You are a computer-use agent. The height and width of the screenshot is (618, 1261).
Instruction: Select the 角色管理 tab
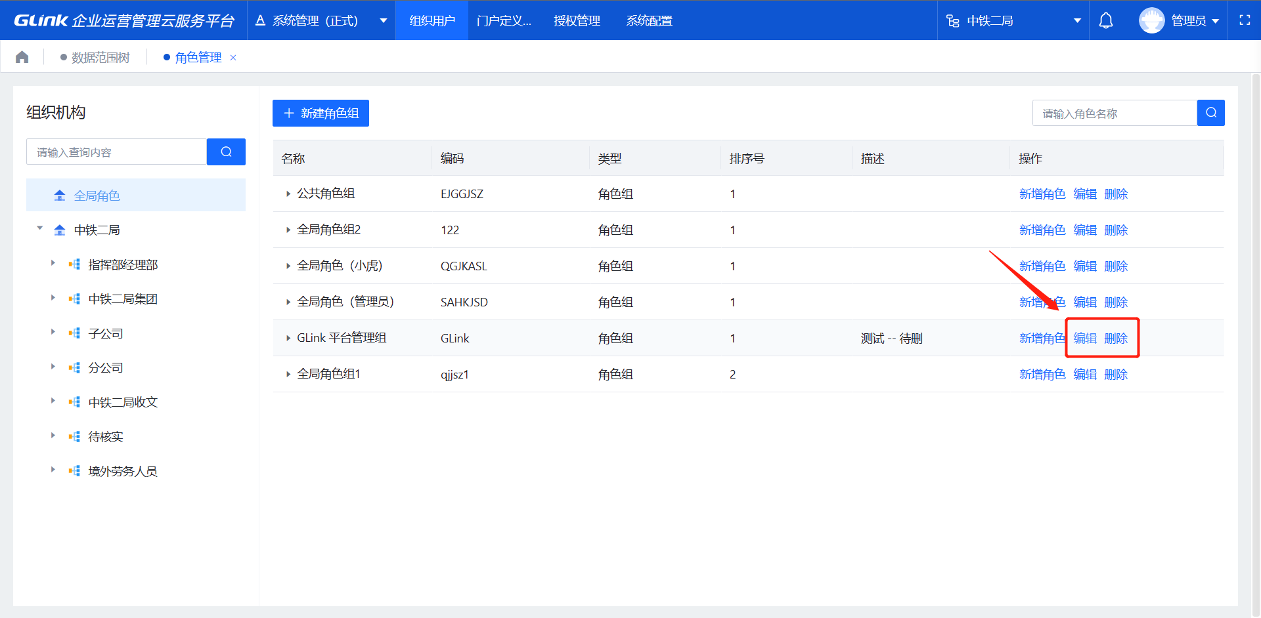click(x=198, y=58)
